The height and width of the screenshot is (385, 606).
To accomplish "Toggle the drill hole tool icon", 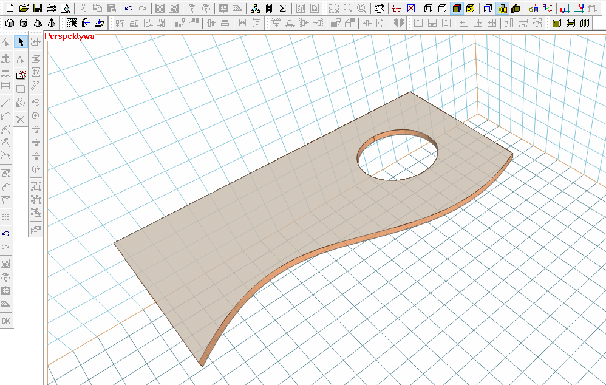I will coord(502,8).
